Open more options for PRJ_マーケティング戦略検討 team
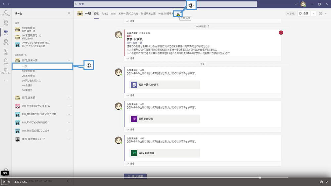331x186 pixels. [x=69, y=123]
